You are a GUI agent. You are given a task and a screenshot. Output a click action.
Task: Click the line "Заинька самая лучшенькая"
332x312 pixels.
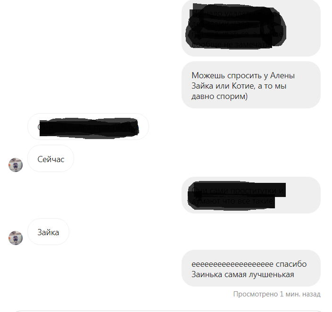pyautogui.click(x=243, y=275)
